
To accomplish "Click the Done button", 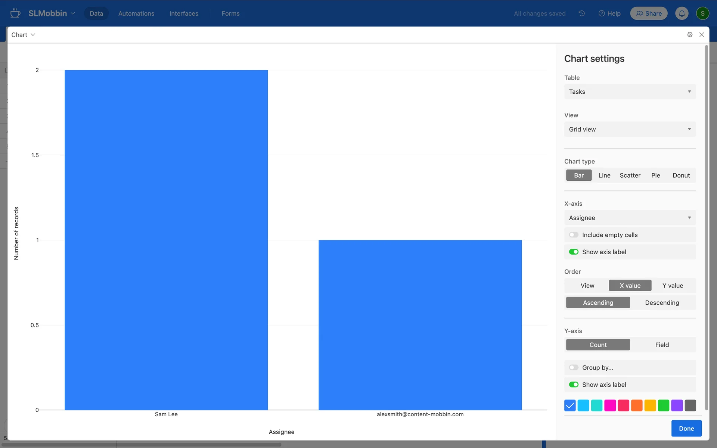I will coord(686,429).
